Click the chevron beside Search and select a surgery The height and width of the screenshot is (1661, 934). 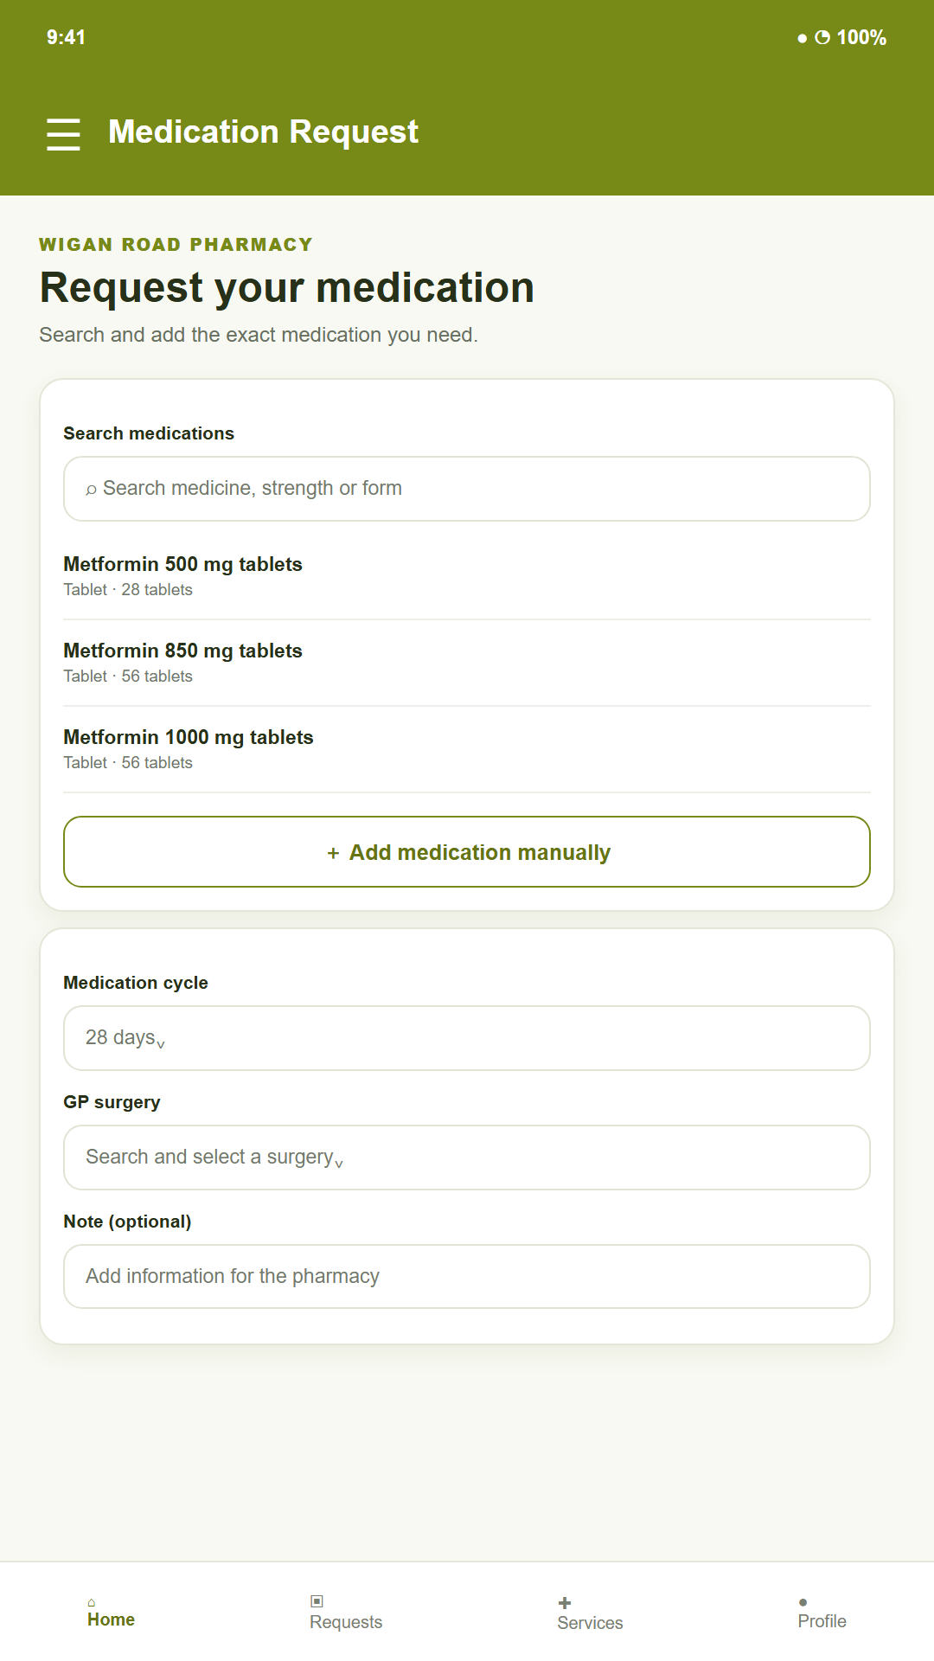tap(339, 1164)
